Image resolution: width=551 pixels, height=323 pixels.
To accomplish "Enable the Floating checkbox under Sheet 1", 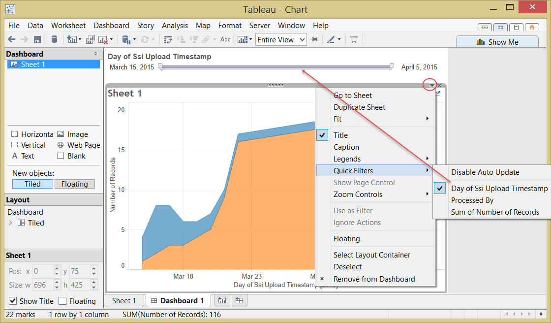I will click(x=62, y=301).
